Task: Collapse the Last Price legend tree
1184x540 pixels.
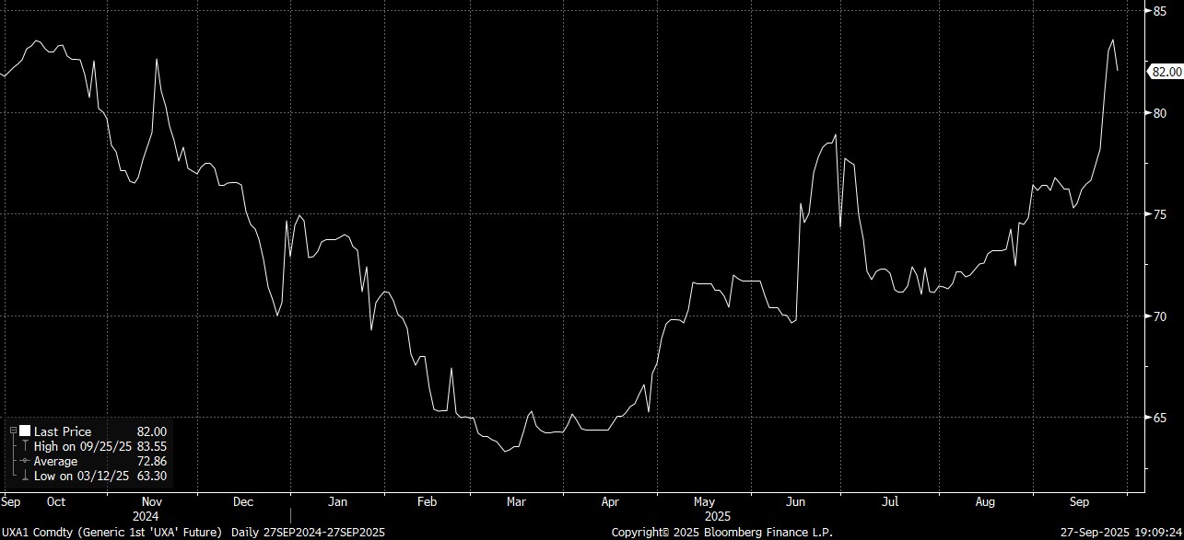Action: [x=13, y=431]
